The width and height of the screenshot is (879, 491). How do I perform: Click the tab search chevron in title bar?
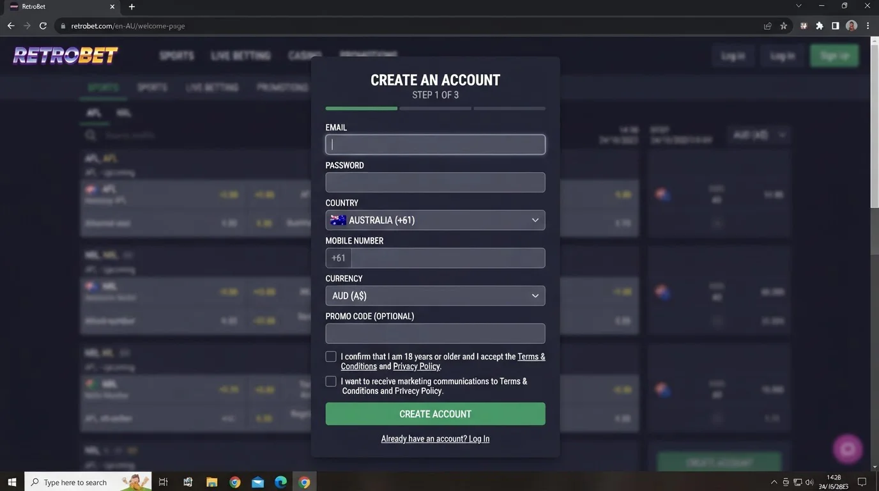pyautogui.click(x=799, y=6)
